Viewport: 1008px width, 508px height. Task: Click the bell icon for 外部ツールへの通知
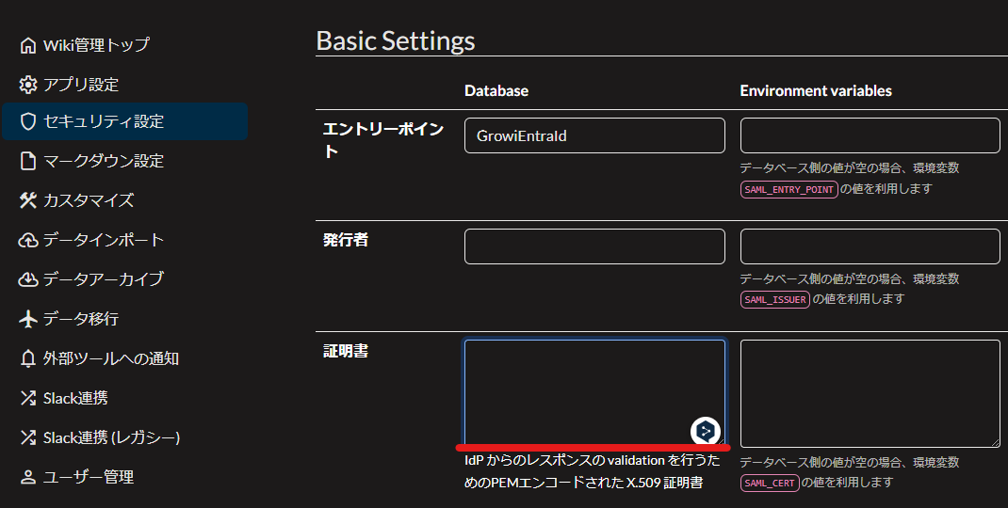(27, 358)
